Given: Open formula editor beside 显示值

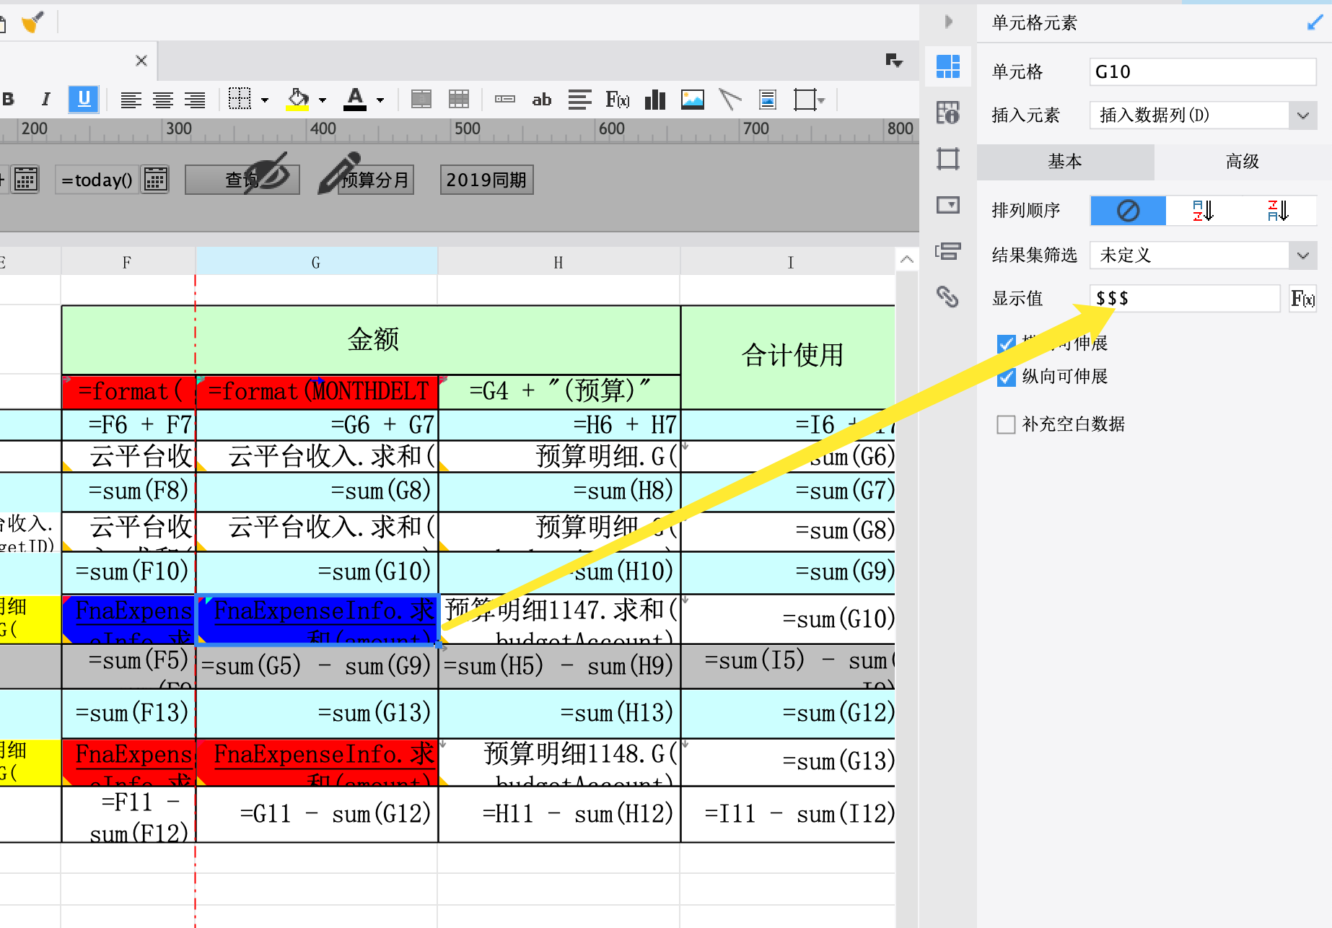Looking at the screenshot, I should coord(1303,299).
